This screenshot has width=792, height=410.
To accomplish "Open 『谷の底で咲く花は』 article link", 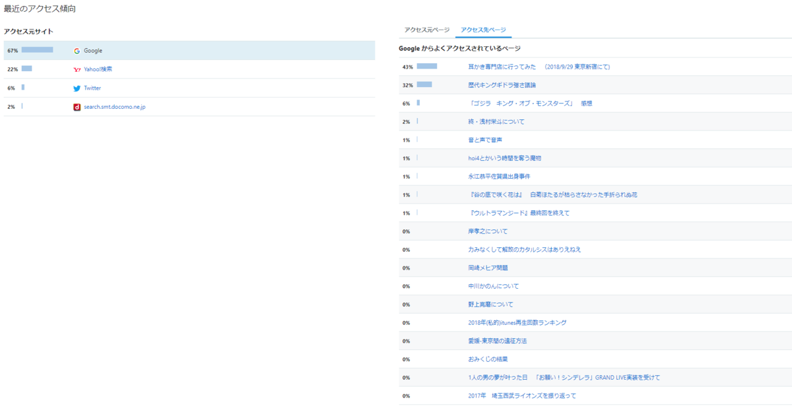I will click(552, 195).
